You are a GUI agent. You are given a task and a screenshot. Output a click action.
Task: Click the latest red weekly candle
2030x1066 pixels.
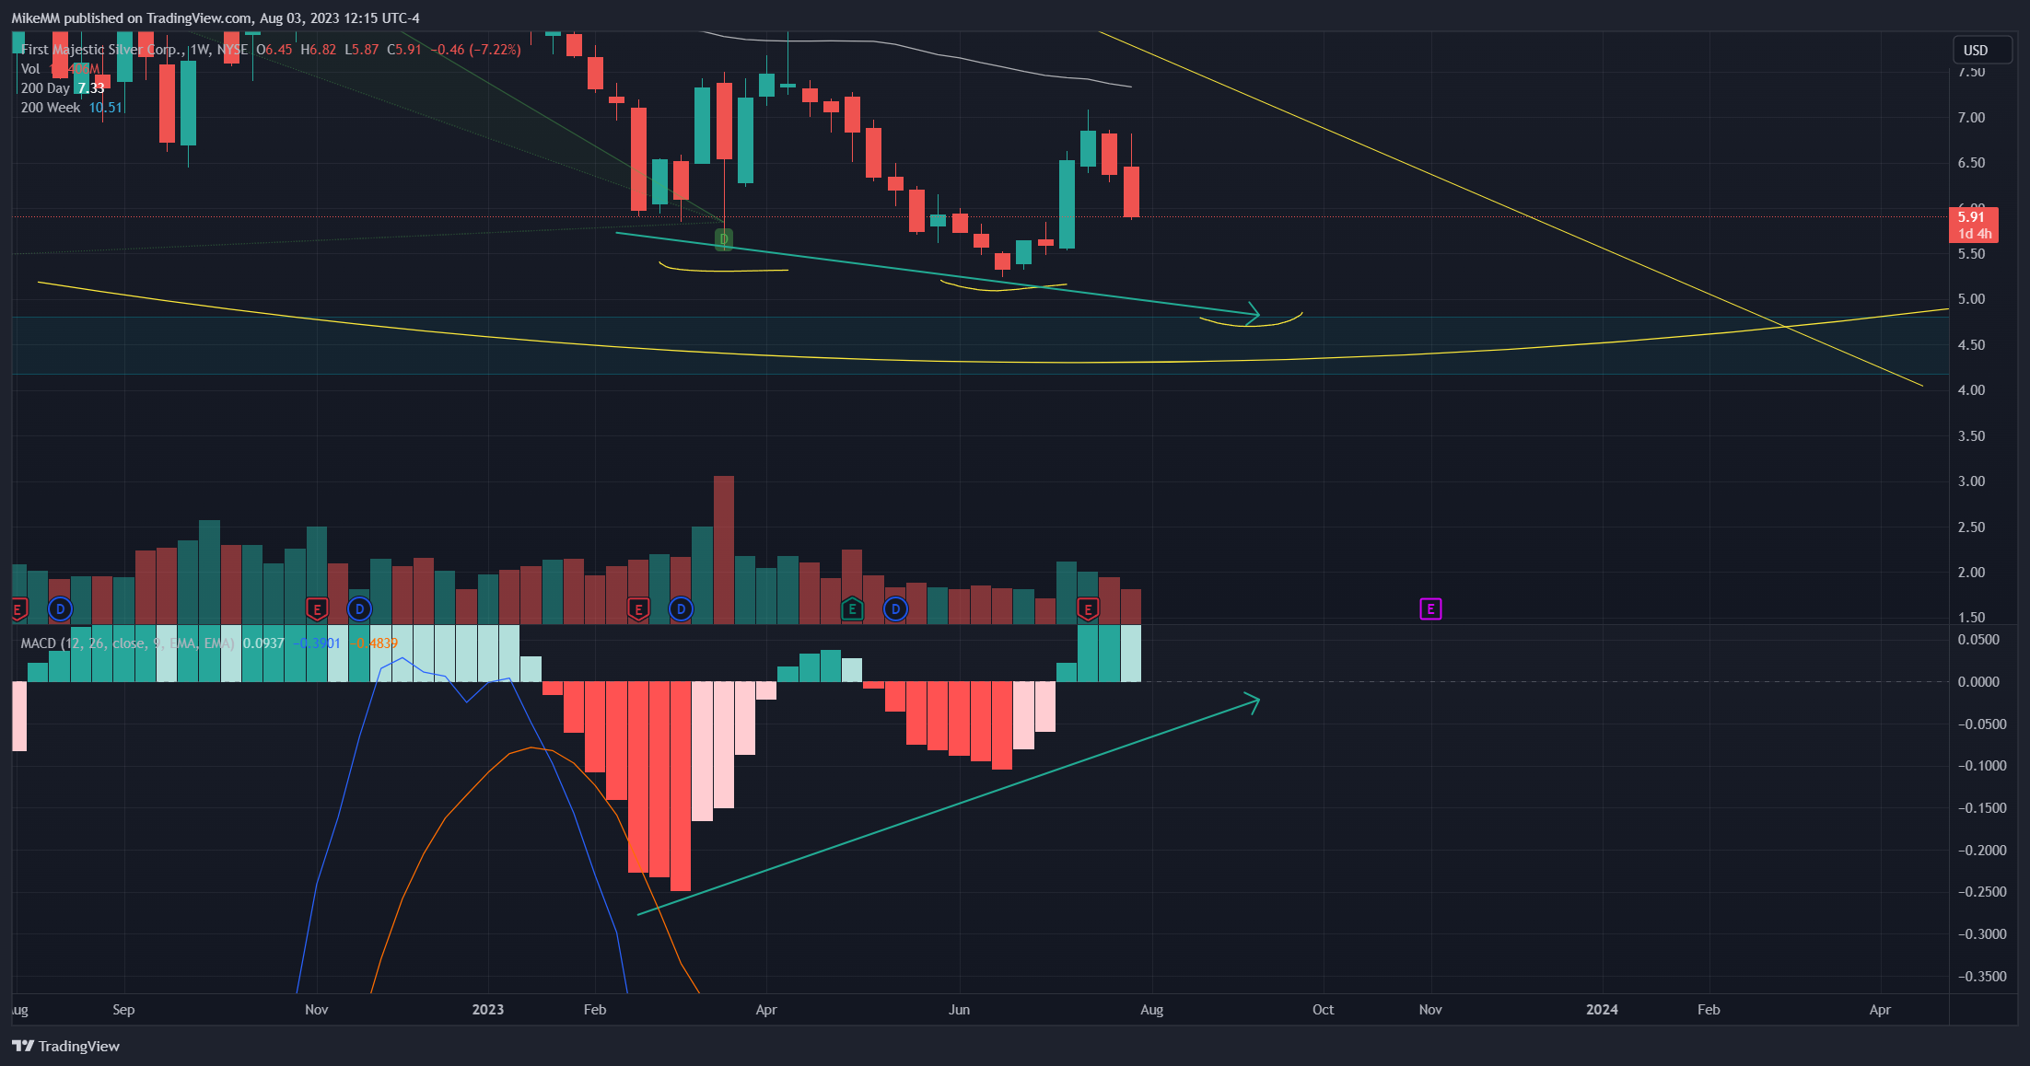[x=1131, y=191]
